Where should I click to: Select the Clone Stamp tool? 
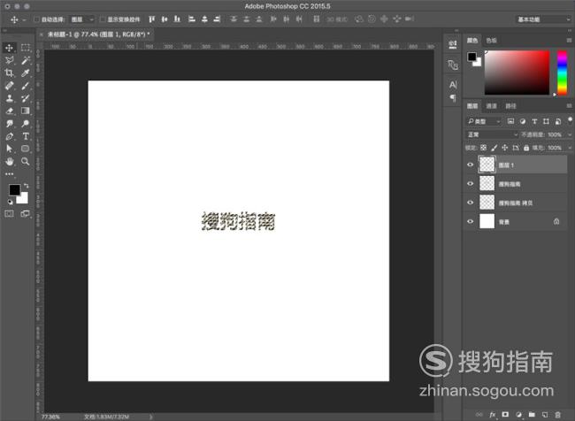10,98
